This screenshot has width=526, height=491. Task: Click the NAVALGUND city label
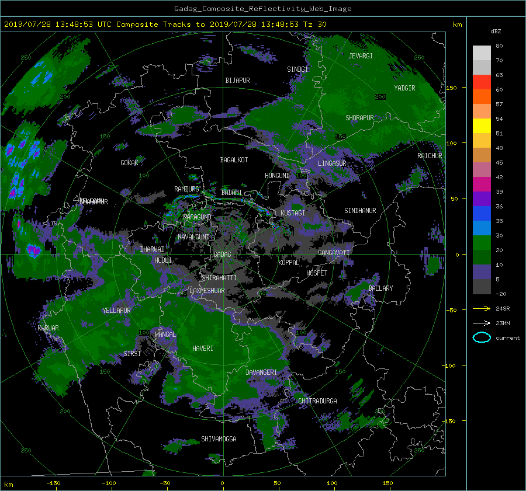tap(193, 237)
